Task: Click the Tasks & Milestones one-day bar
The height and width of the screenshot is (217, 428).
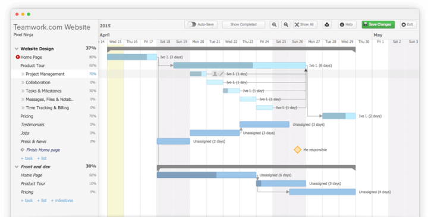Action: pyautogui.click(x=231, y=91)
